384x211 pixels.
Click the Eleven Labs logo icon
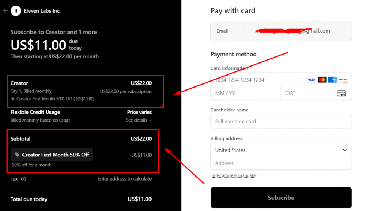pos(16,11)
